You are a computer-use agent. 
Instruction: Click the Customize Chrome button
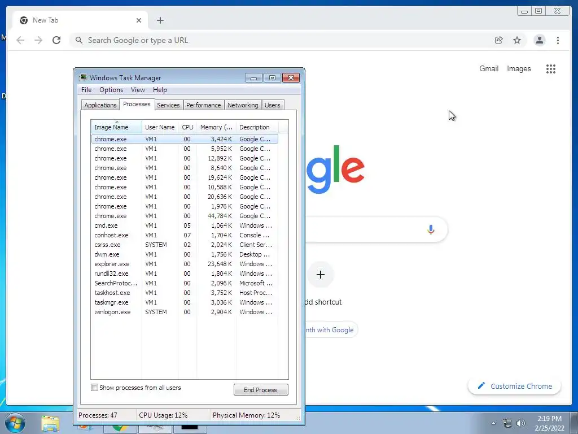(x=515, y=387)
